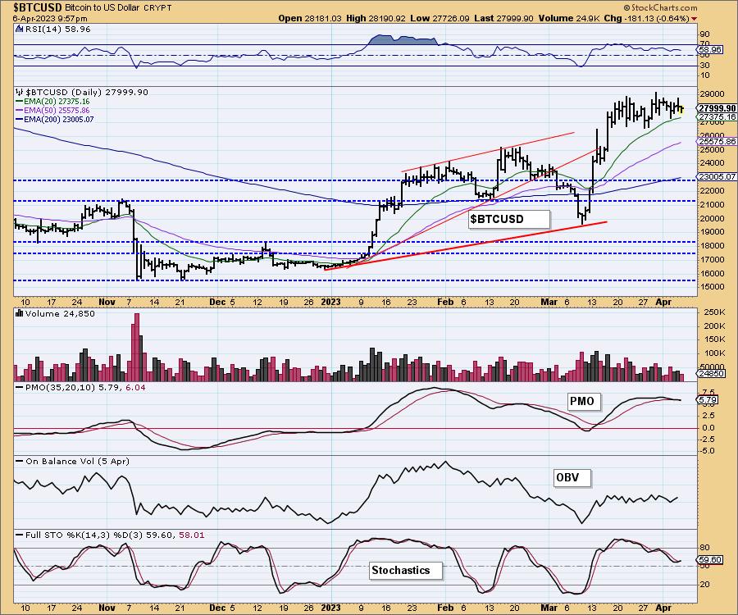Click the RSI(14) indicator icon
This screenshot has height=615, width=738.
tap(19, 29)
